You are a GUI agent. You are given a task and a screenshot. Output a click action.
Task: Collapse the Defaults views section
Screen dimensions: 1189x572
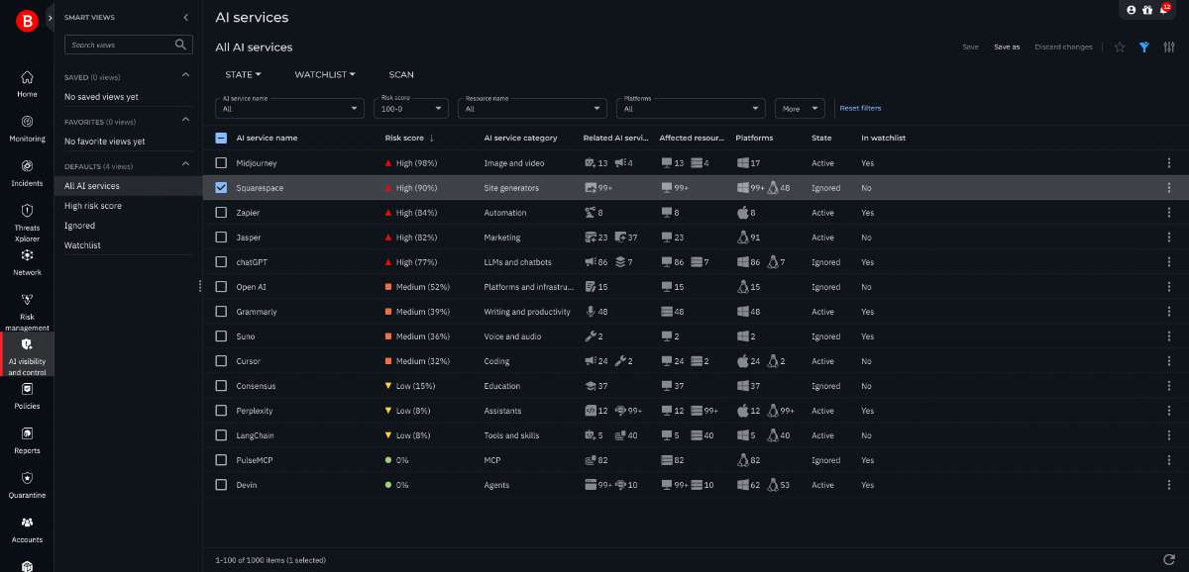pyautogui.click(x=184, y=164)
